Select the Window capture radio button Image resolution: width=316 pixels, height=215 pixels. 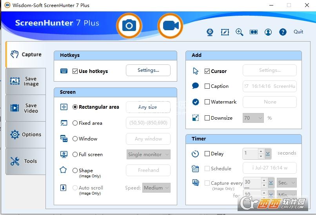point(75,139)
